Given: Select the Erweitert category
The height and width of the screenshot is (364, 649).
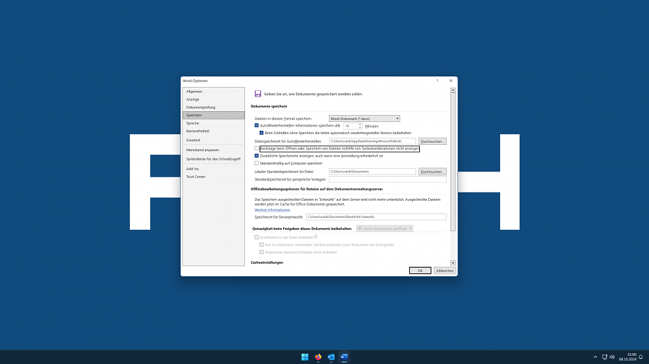Looking at the screenshot, I should (x=214, y=140).
